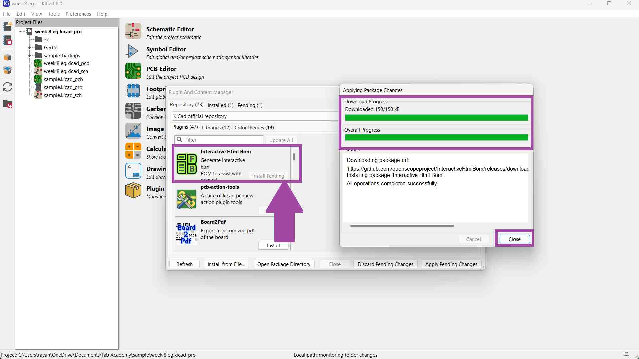Screen dimensions: 639x359
Task: Click the Image Converter launcher icon
Action: click(133, 131)
